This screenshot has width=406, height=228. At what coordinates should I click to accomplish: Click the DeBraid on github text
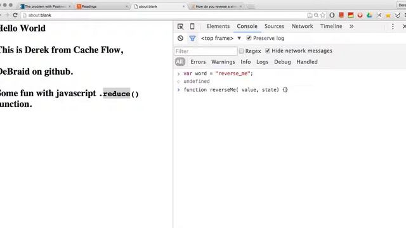36,72
